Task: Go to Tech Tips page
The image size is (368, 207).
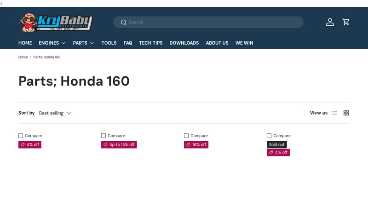Action: pos(150,43)
